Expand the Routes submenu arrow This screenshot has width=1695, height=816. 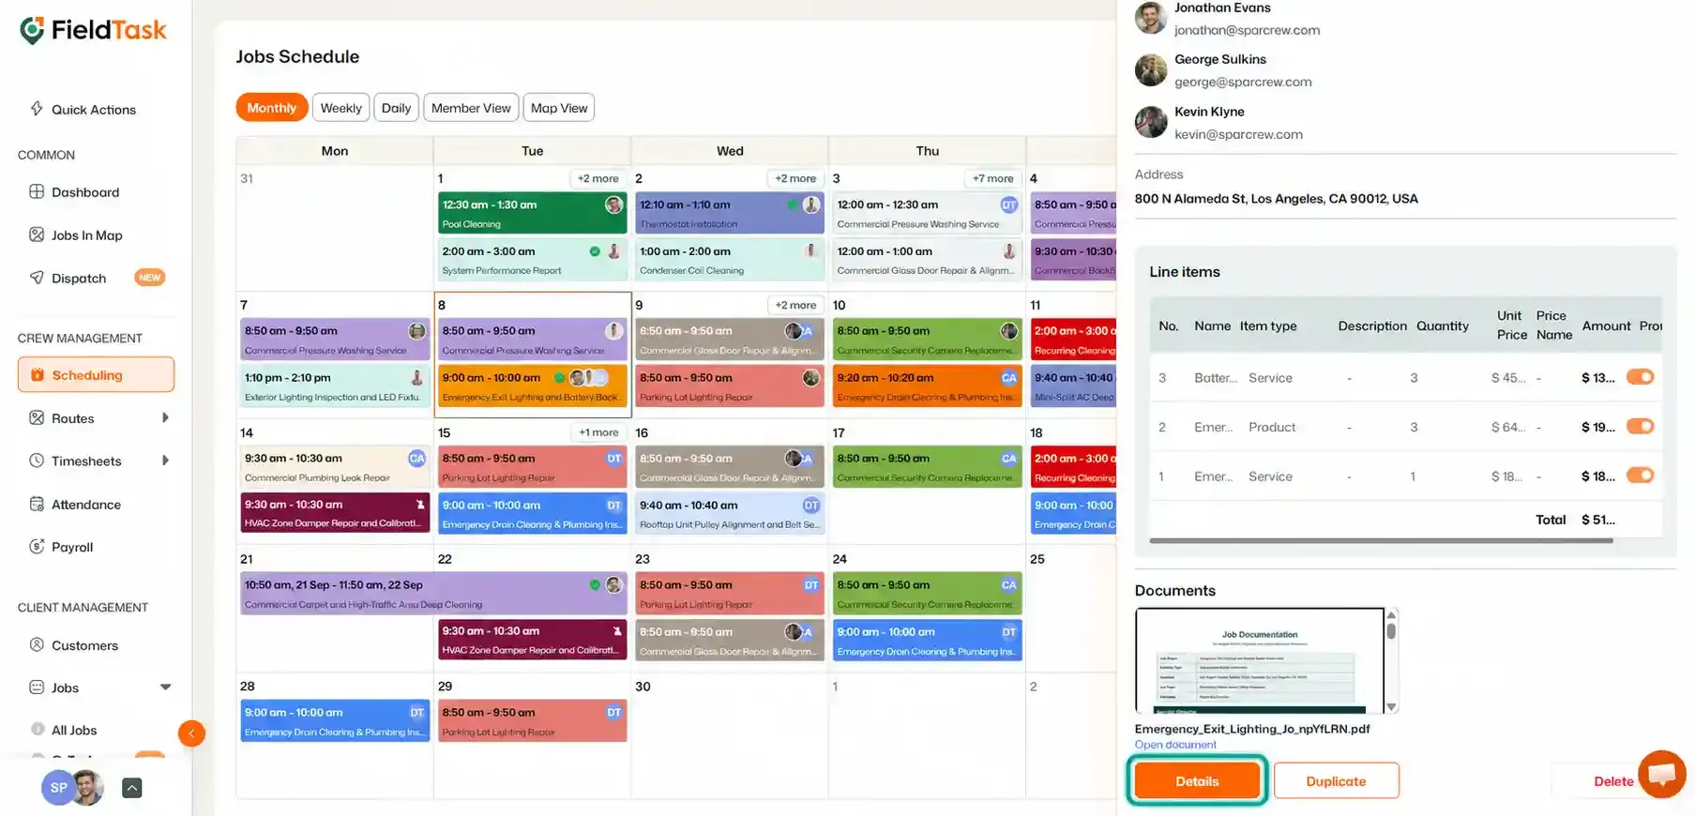click(165, 418)
